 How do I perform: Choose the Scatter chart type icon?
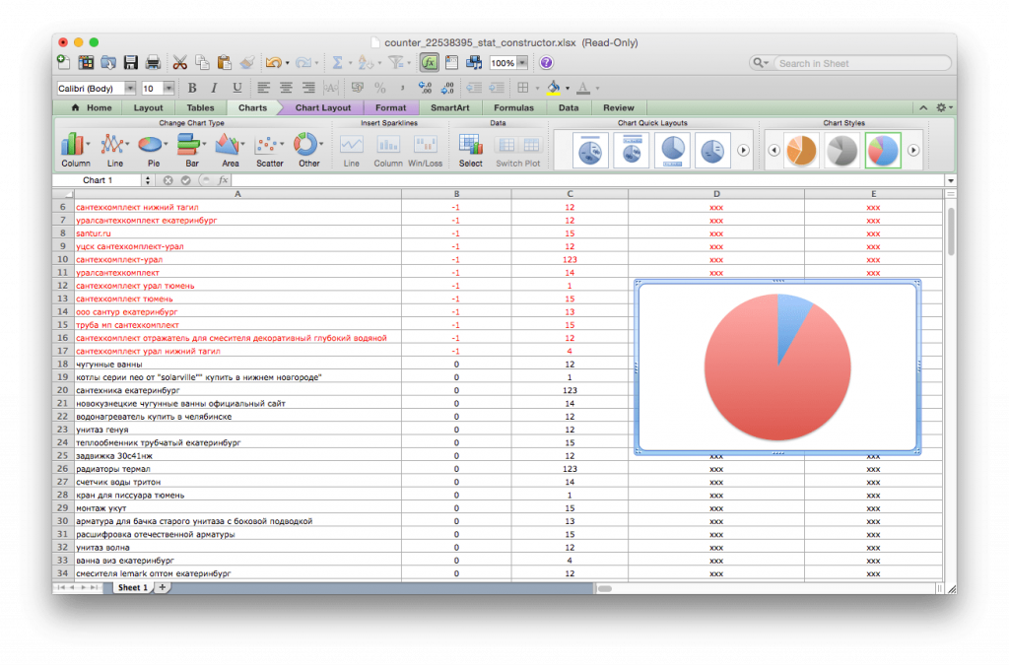click(x=268, y=146)
